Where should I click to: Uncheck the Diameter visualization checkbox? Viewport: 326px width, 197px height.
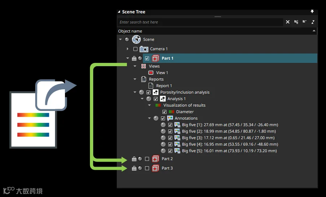coord(165,112)
